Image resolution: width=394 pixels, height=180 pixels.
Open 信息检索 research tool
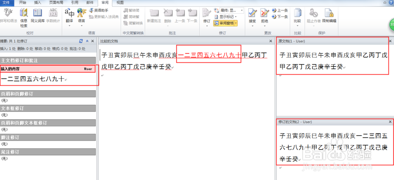[x=24, y=18]
